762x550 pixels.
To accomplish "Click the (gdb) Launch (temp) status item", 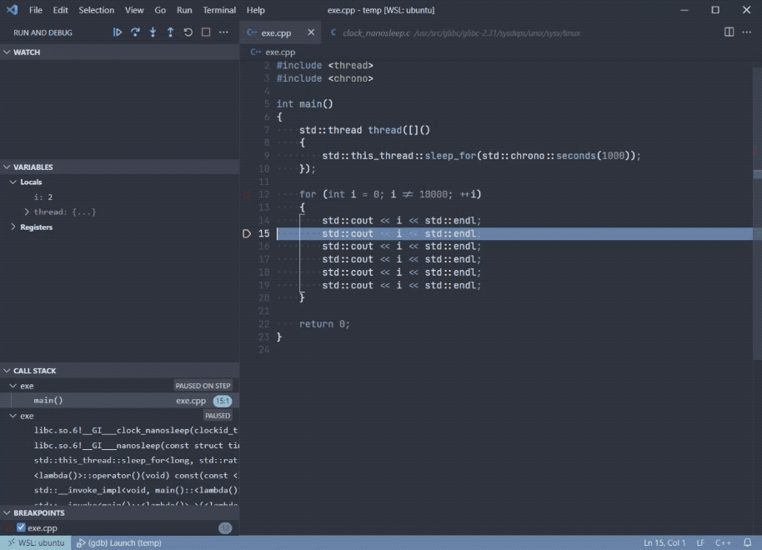I will (119, 542).
